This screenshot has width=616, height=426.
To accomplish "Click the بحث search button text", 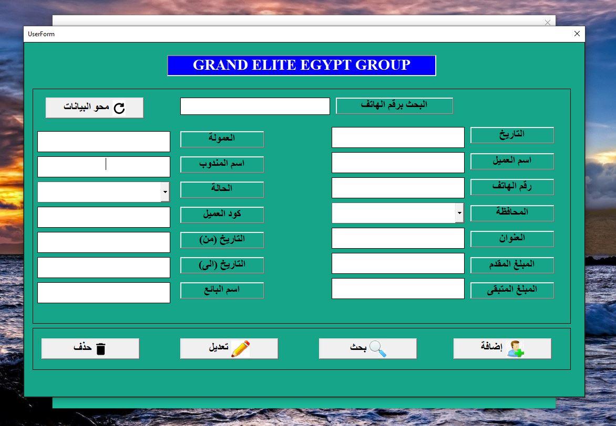I will 358,347.
